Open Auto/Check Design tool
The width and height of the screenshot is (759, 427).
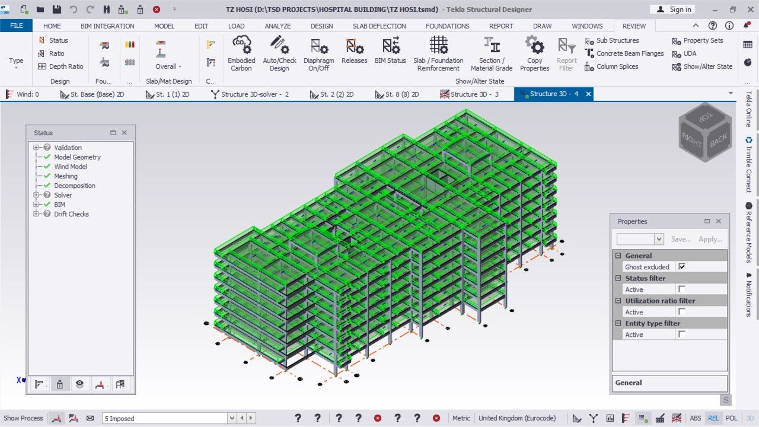[279, 54]
